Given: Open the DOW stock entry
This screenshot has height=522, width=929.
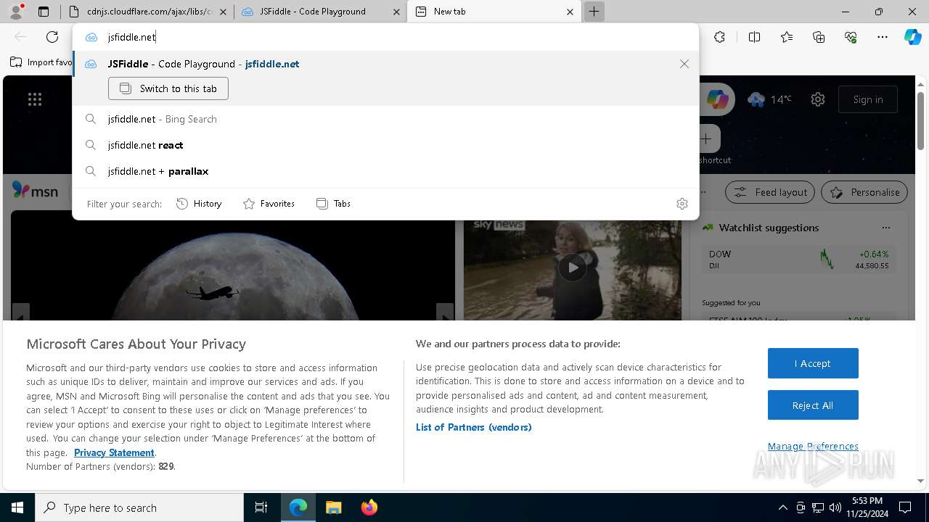Looking at the screenshot, I should (798, 260).
